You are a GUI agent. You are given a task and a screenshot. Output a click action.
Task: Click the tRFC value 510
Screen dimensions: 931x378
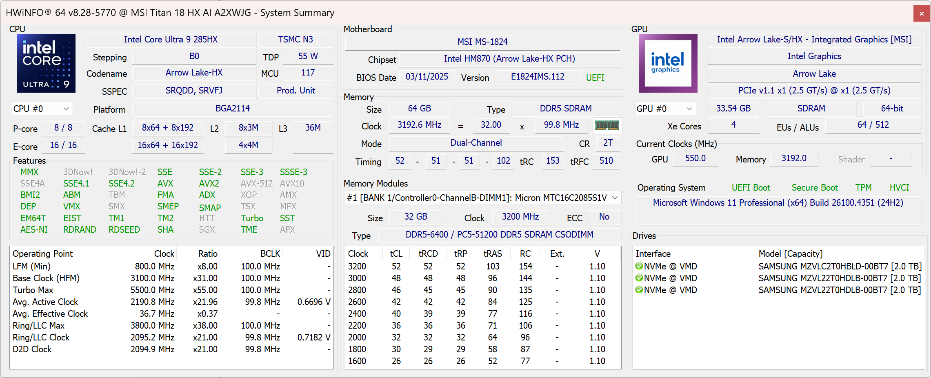click(x=606, y=161)
